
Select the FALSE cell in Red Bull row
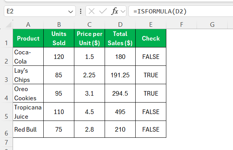[151, 129]
